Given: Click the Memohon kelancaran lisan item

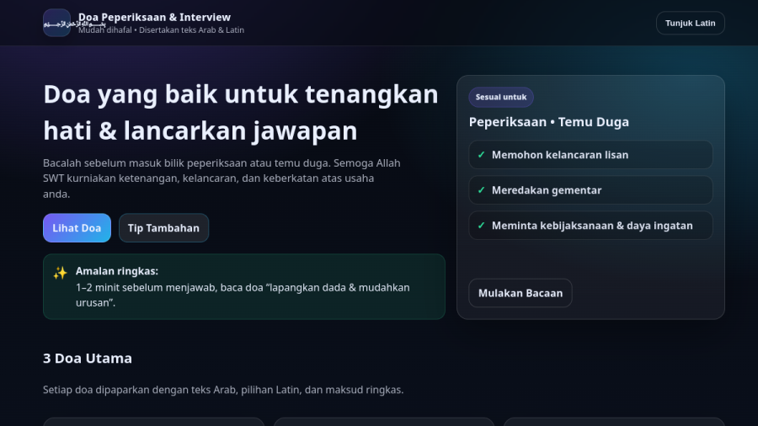Looking at the screenshot, I should 590,155.
